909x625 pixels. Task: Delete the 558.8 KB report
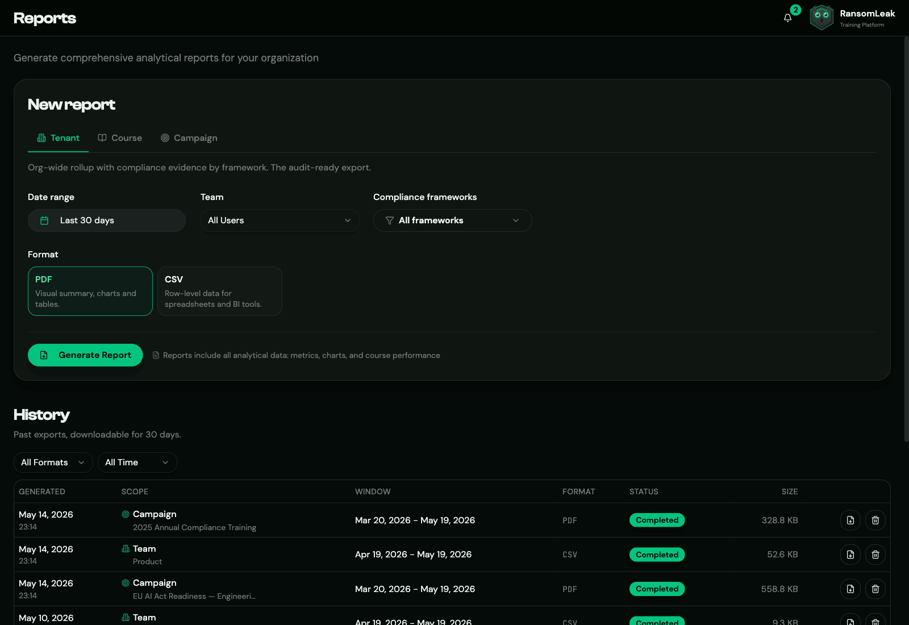875,589
